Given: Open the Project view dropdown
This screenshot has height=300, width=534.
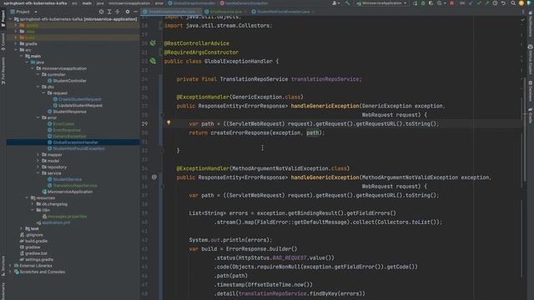Looking at the screenshot, I should click(36, 12).
